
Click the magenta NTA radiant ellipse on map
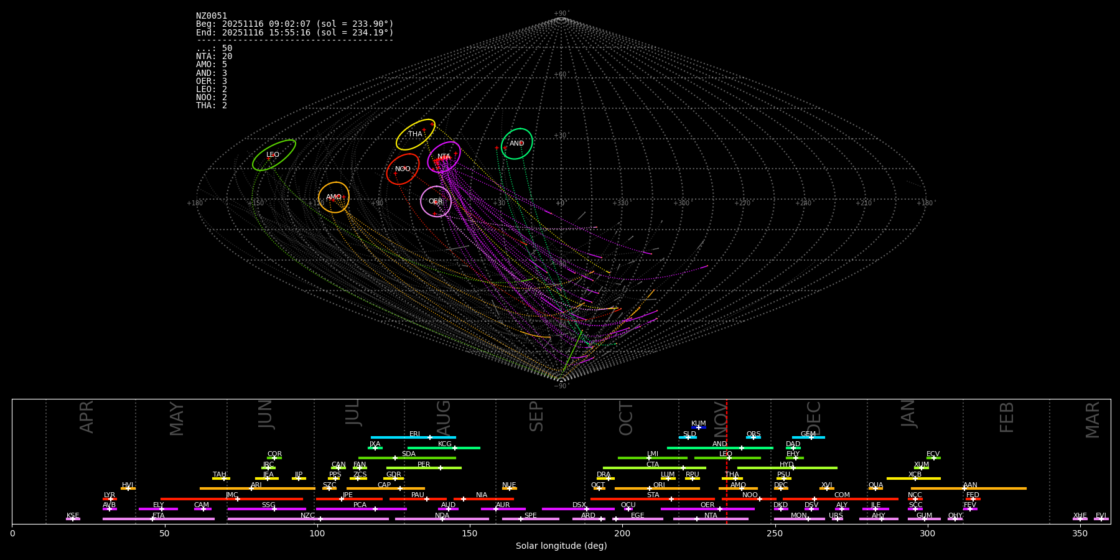pyautogui.click(x=444, y=157)
